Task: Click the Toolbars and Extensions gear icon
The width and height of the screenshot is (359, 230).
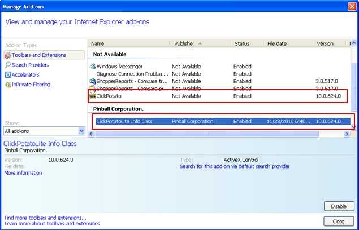Action: [x=8, y=55]
